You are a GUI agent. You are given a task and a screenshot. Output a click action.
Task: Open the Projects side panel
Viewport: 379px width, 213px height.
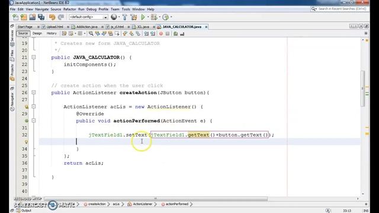[12, 72]
